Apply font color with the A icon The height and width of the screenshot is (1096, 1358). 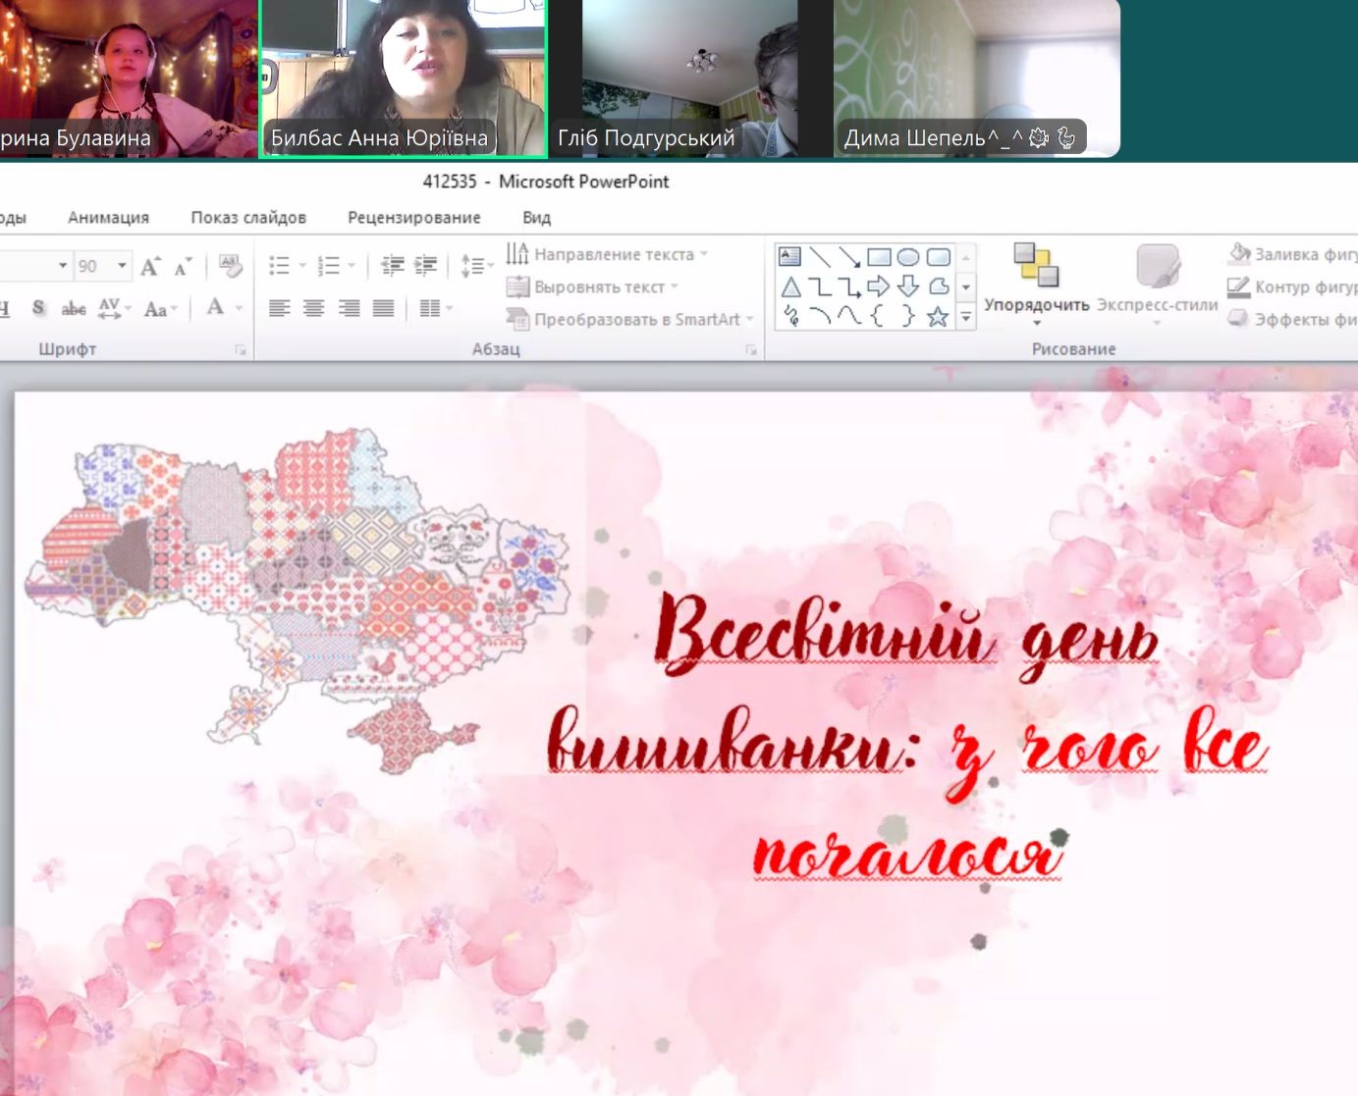tap(215, 307)
